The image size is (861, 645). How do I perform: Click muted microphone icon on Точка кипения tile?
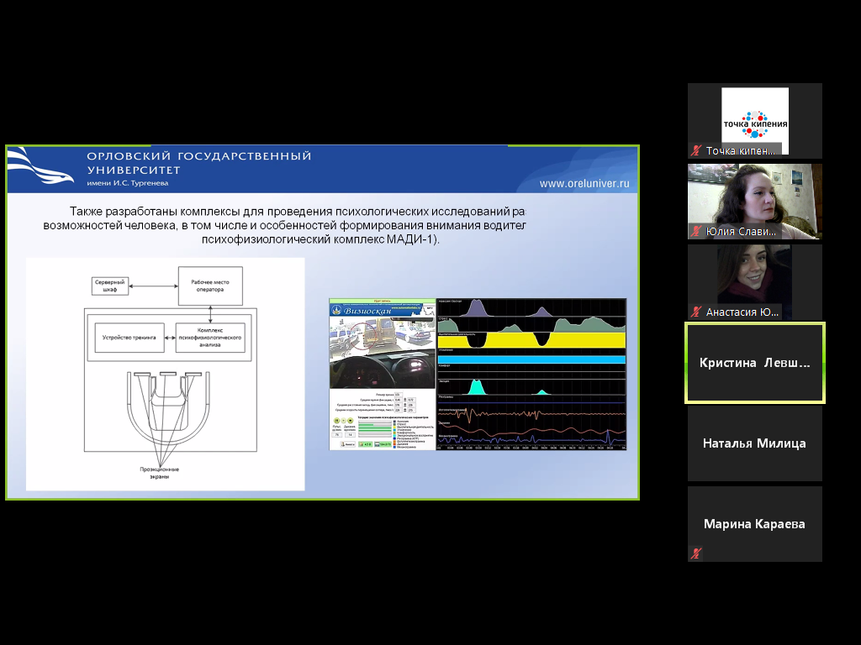(695, 151)
